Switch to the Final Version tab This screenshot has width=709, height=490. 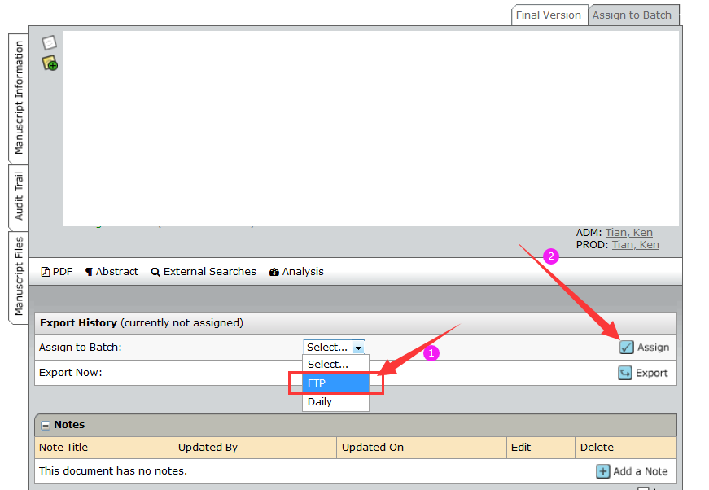[x=549, y=15]
